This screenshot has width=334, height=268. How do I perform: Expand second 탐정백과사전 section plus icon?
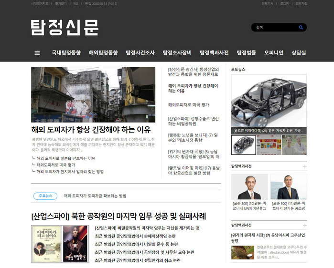pyautogui.click(x=305, y=226)
